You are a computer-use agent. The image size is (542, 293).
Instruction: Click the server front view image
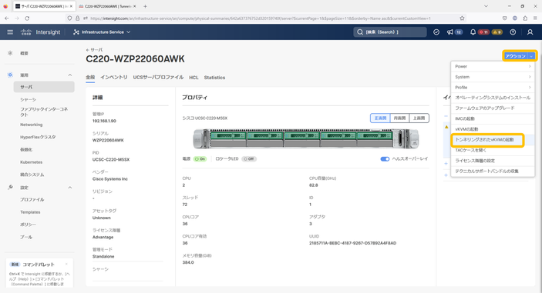pyautogui.click(x=305, y=138)
